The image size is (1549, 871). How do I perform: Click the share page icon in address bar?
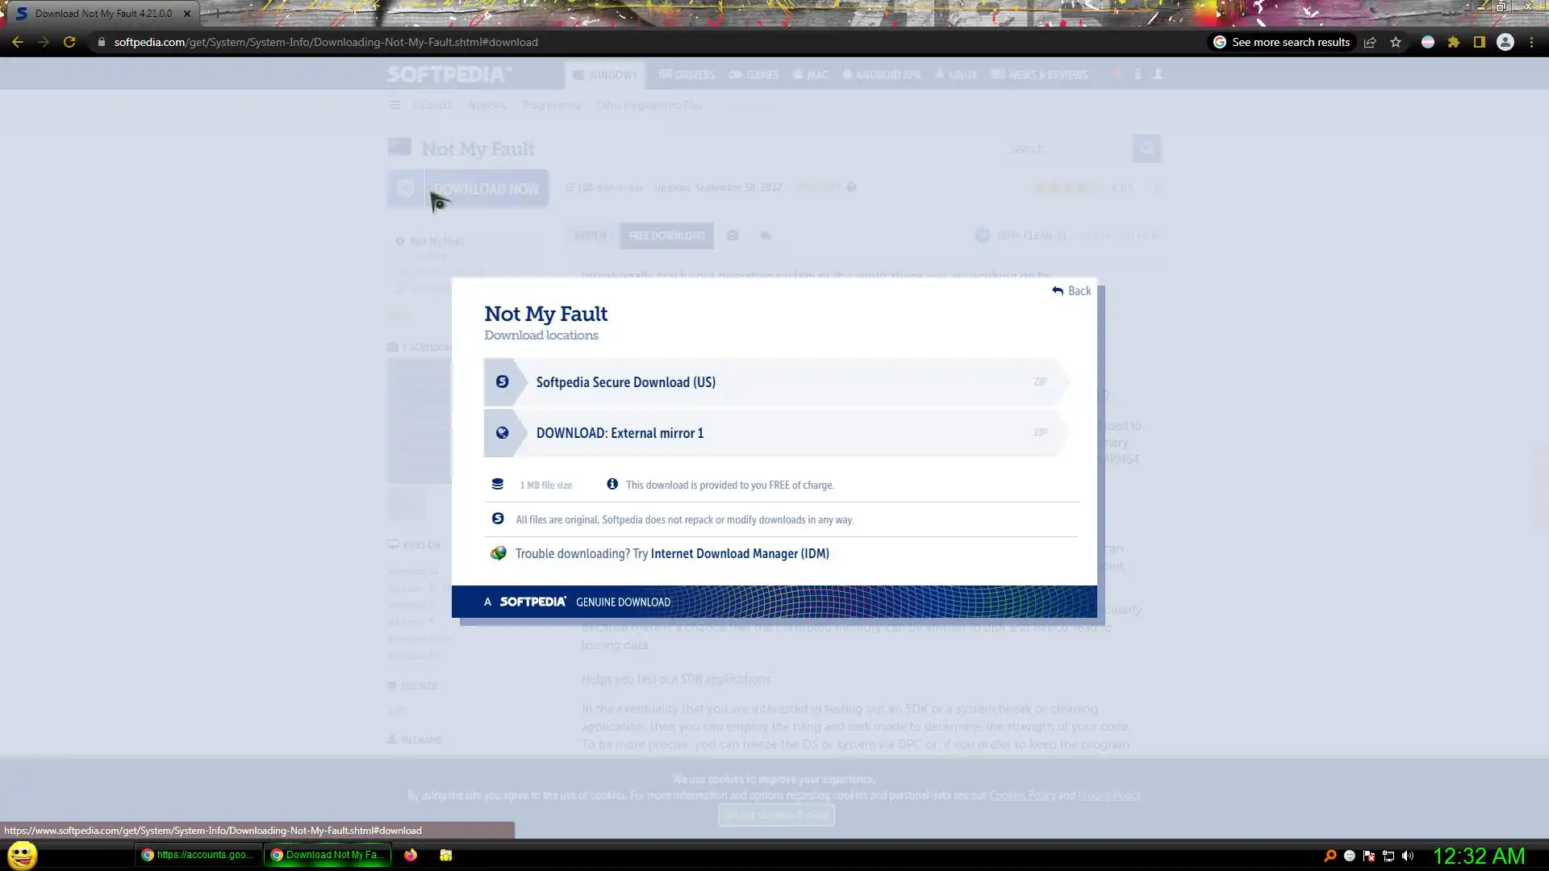click(1370, 42)
